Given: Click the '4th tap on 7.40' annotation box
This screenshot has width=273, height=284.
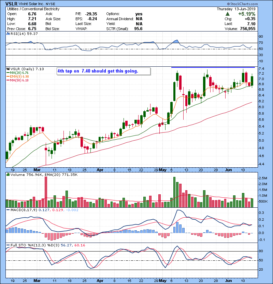Looking at the screenshot, I should (103, 71).
